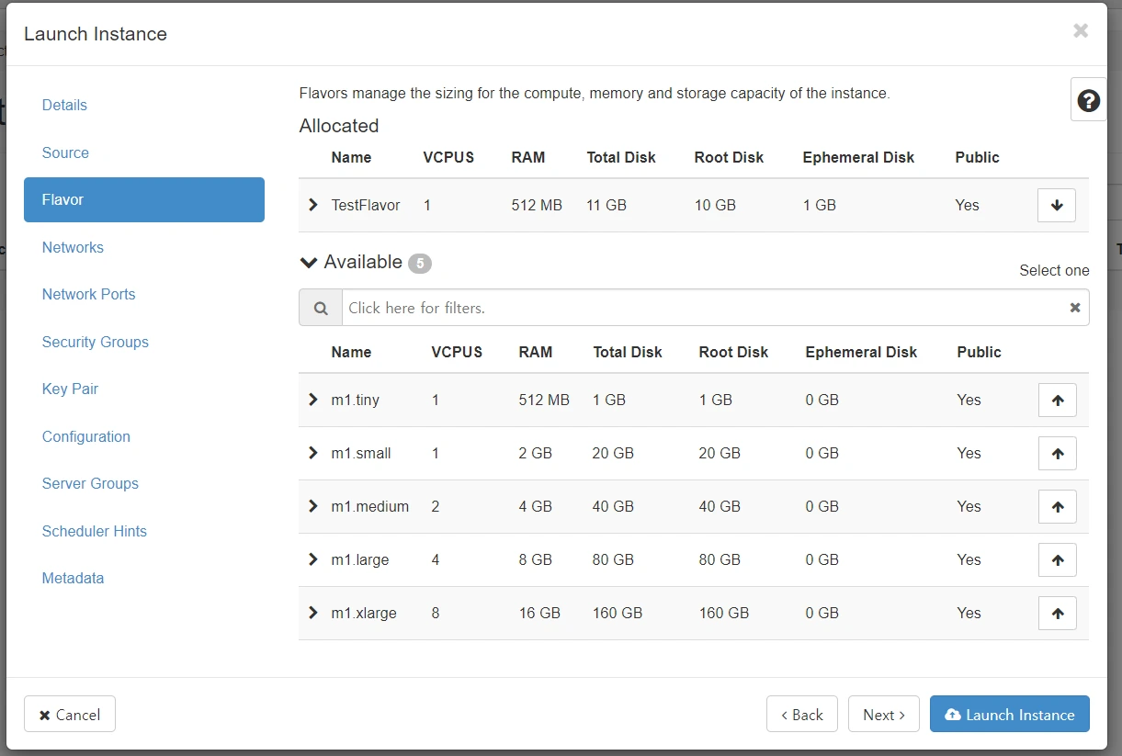This screenshot has height=756, width=1122.
Task: Click the 'm1.large' name cell
Action: click(x=360, y=559)
